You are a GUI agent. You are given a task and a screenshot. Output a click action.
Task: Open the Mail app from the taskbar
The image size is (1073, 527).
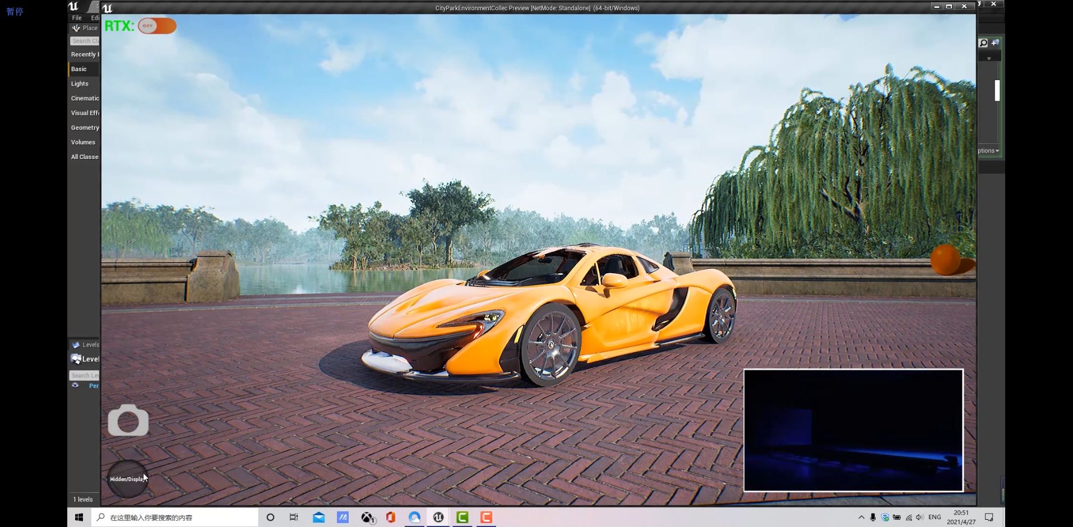[319, 517]
